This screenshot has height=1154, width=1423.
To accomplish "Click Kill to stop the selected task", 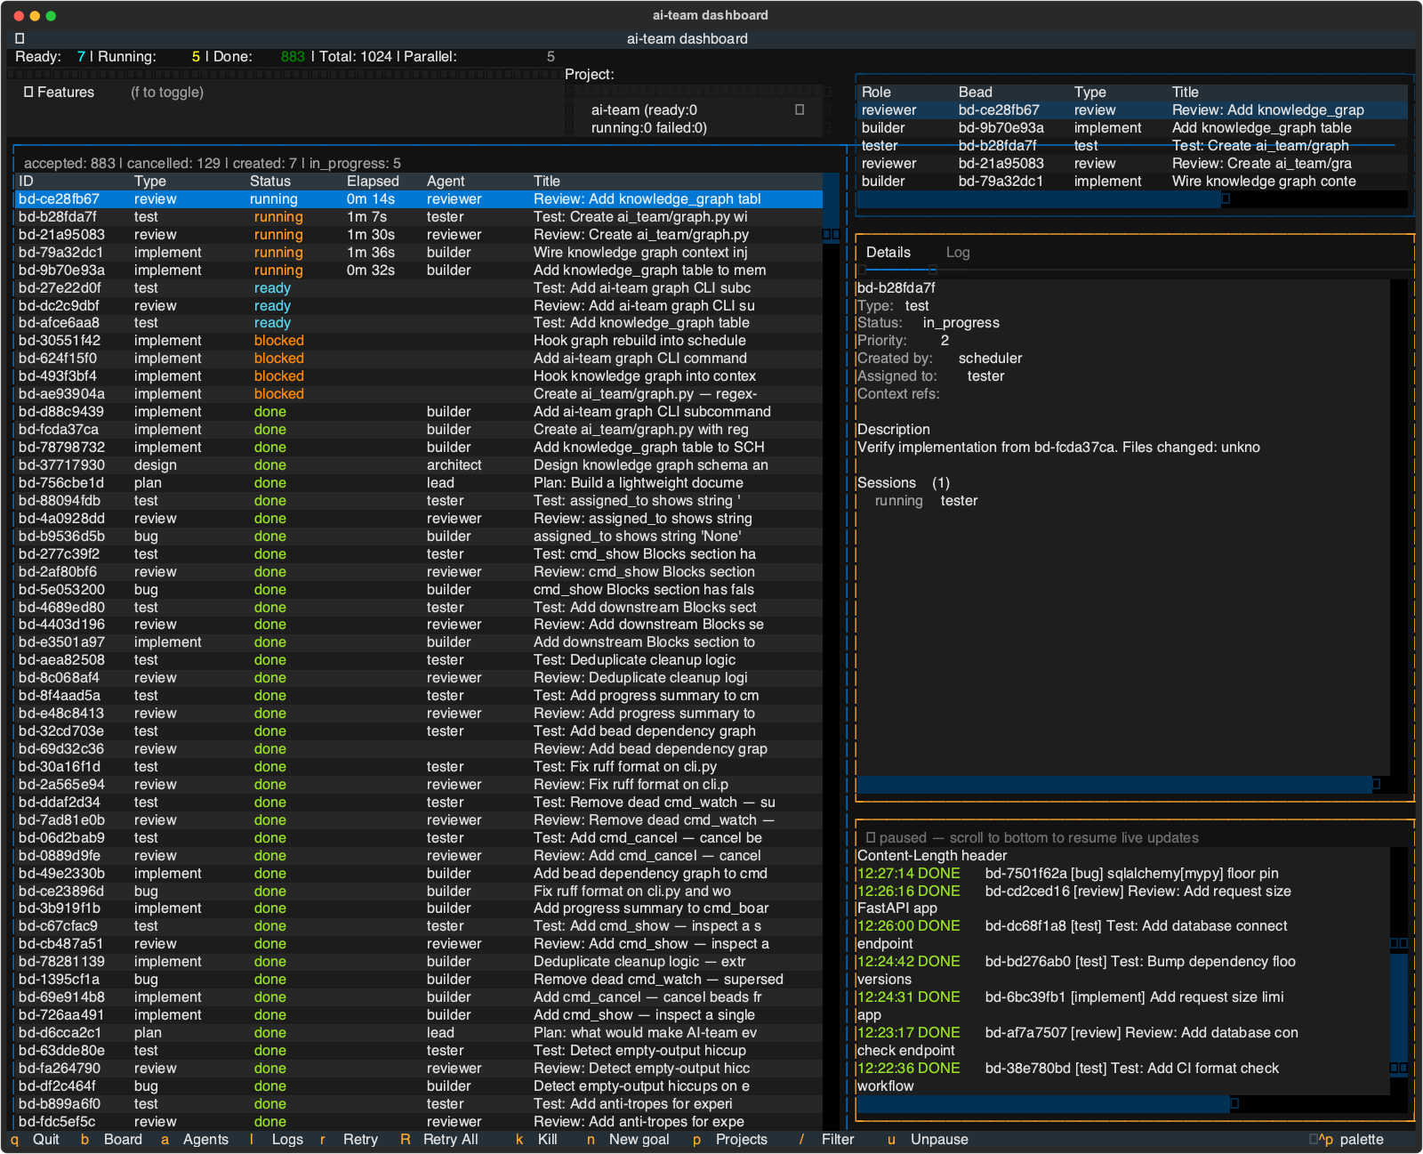I will coord(547,1139).
